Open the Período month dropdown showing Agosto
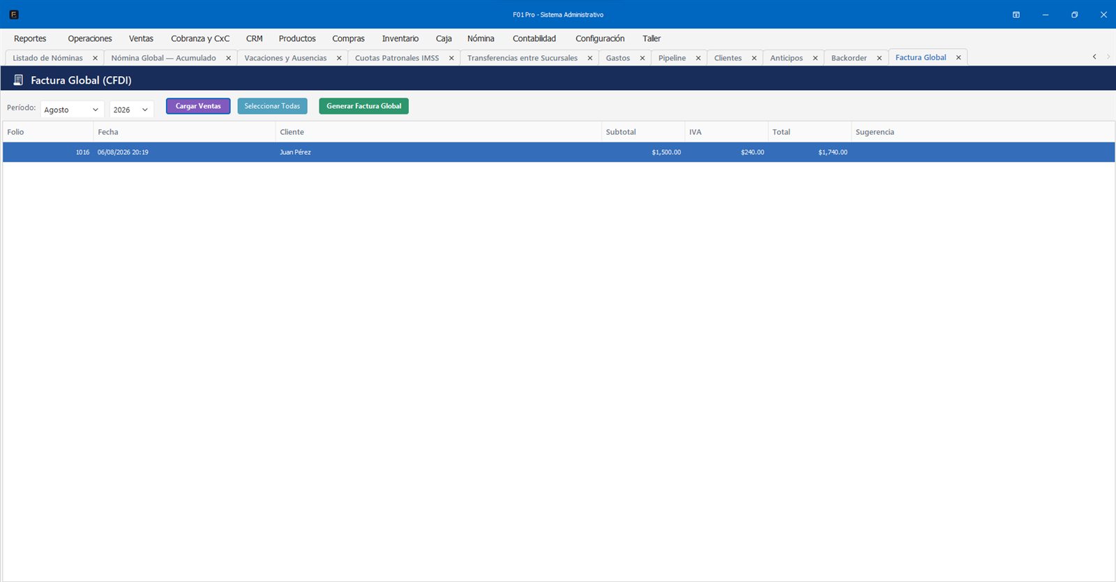Screen dimensions: 1116x582 73,110
